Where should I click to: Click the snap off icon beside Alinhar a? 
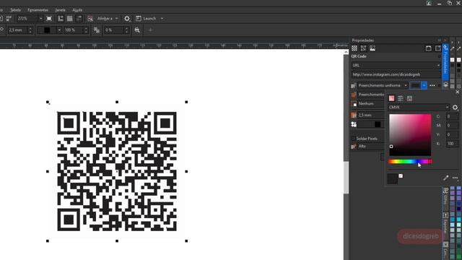point(90,19)
